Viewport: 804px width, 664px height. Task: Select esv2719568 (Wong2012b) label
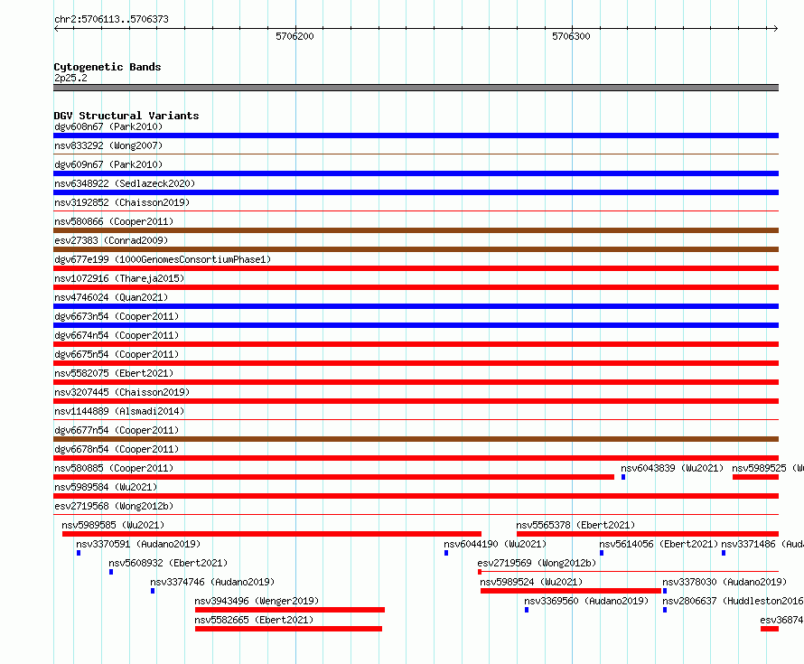coord(114,506)
